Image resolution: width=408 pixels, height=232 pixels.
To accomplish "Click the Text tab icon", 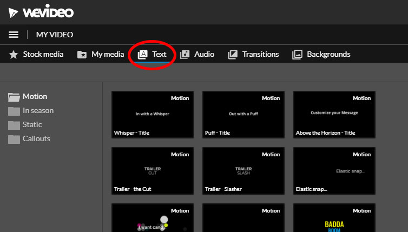I will [x=143, y=55].
